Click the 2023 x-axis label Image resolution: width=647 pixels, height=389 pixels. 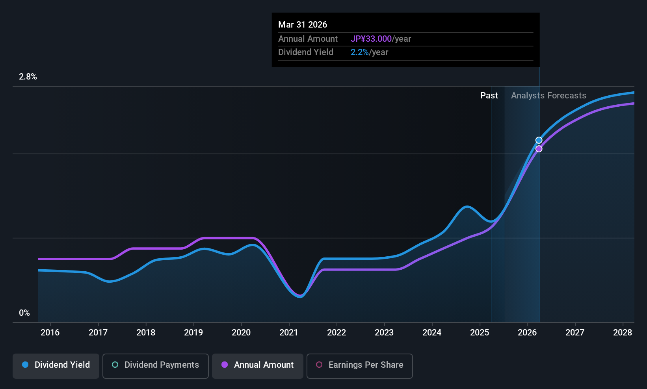pos(384,332)
